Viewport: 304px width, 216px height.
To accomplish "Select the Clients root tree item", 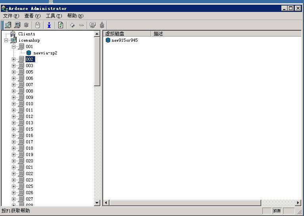I will [27, 34].
